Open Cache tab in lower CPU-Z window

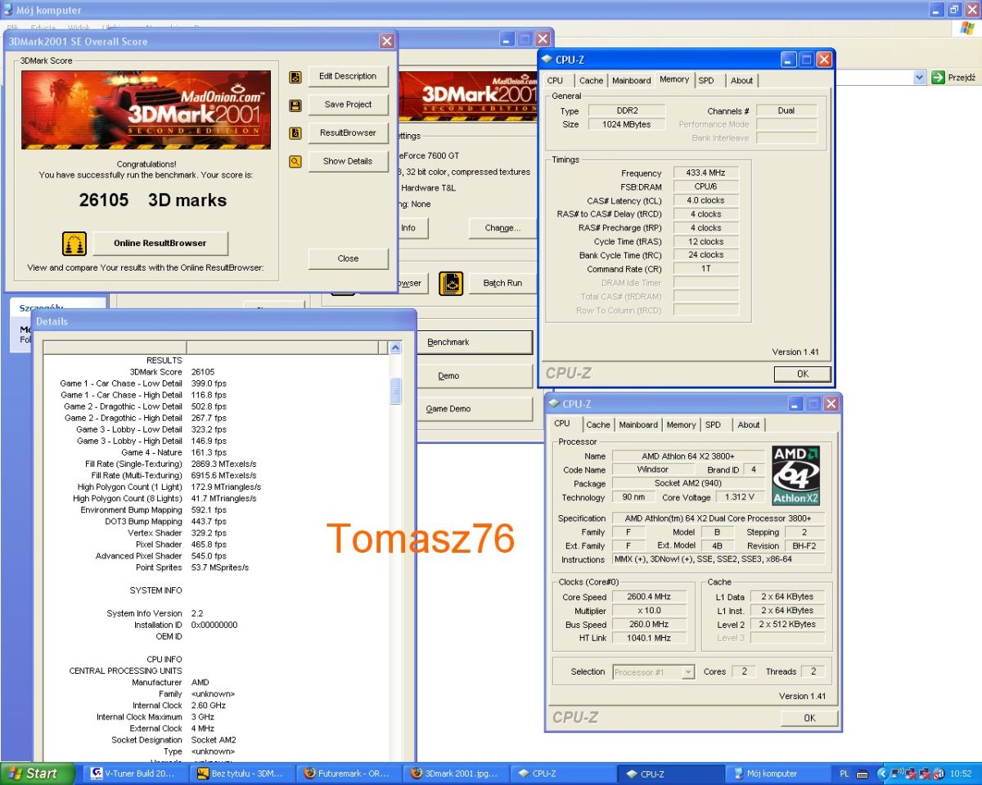(598, 424)
